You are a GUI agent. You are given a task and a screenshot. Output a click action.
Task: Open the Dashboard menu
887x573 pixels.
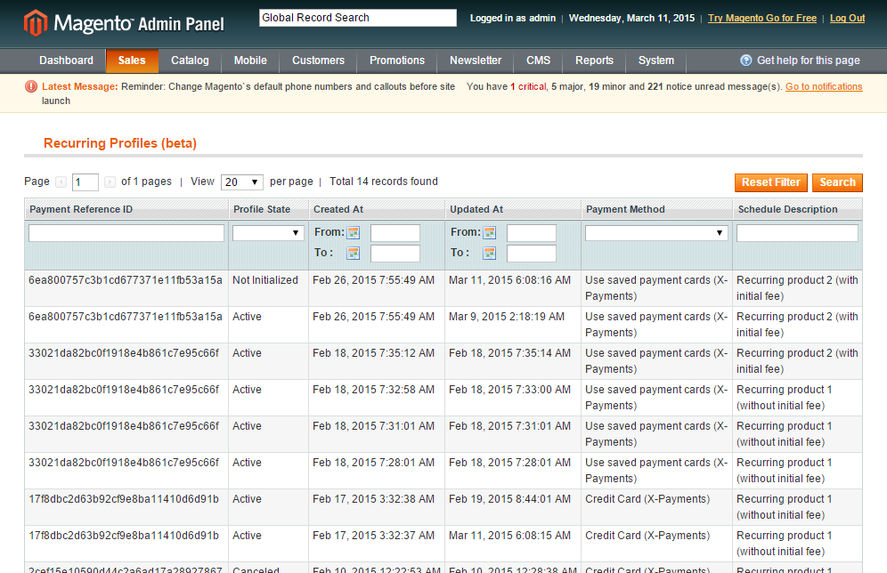pos(66,61)
